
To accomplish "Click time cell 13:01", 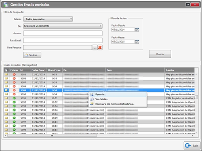I will (x=55, y=98).
